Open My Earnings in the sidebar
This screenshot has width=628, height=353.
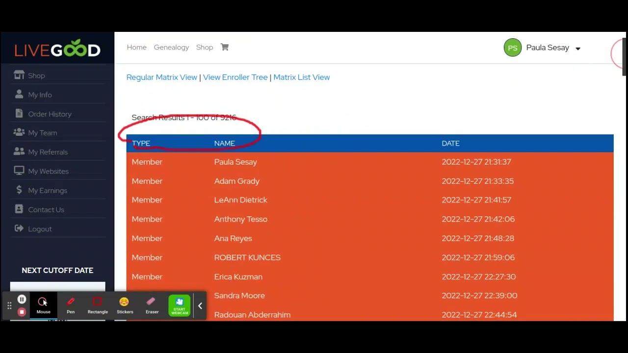pos(48,190)
